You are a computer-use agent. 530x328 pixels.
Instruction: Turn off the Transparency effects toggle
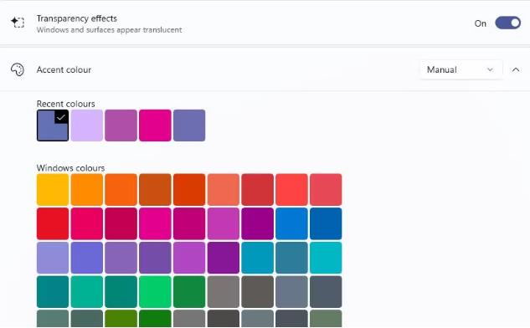pos(507,23)
